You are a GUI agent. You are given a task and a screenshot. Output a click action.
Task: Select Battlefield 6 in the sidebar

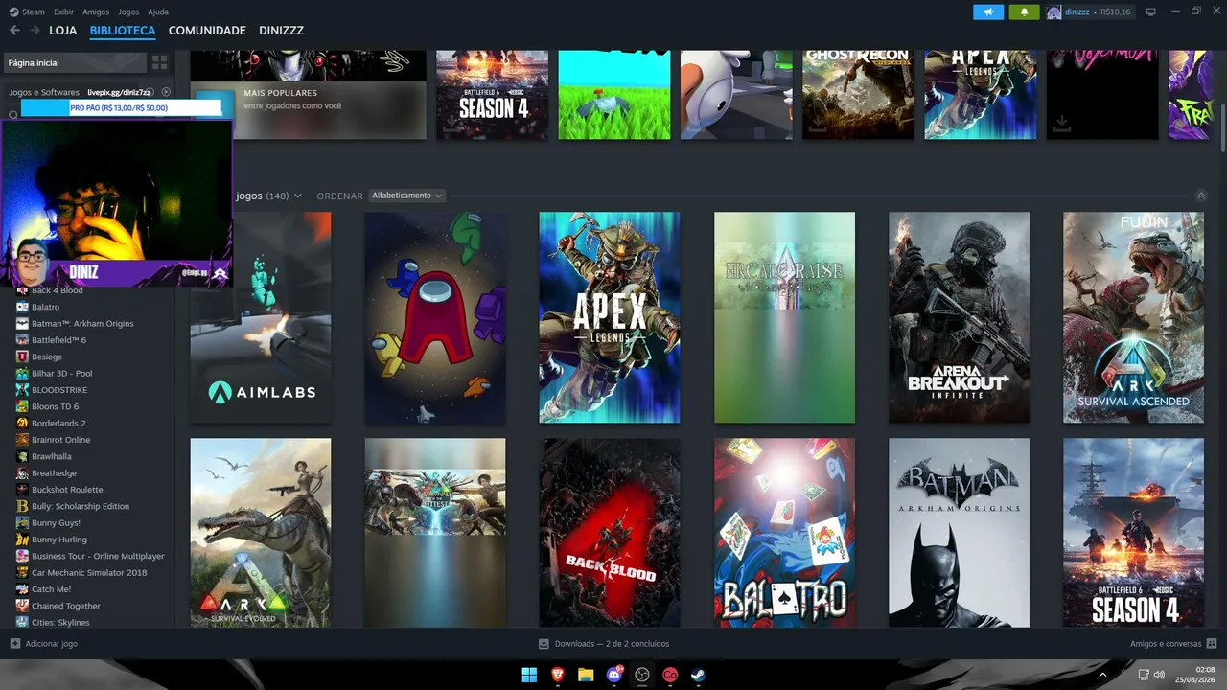point(58,340)
